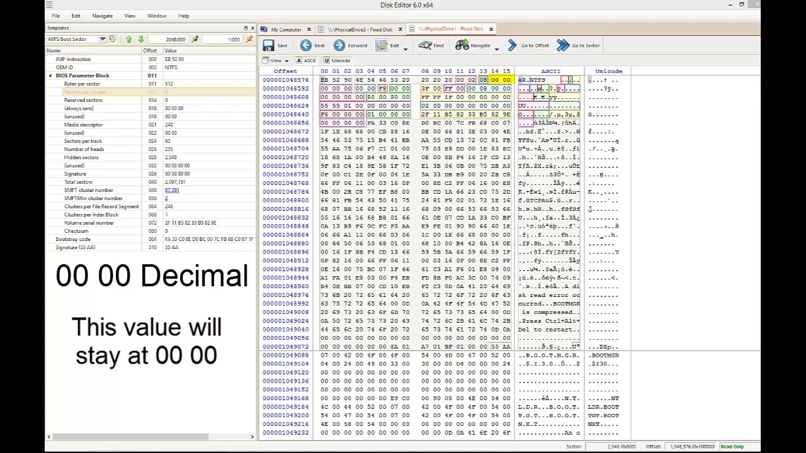Click the Save disk icon
Image resolution: width=806 pixels, height=453 pixels.
(x=269, y=45)
